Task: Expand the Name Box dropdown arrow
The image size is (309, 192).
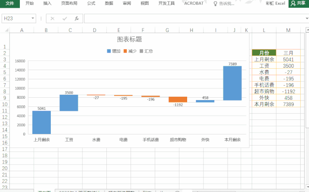Action: (33, 18)
